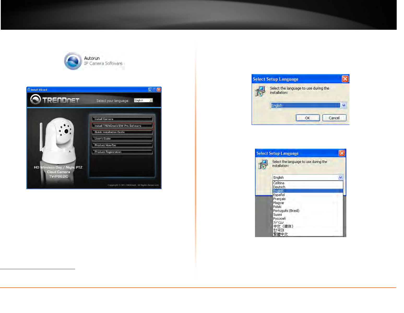The height and width of the screenshot is (313, 404).
Task: Click Install TRENDnetVIEW Pro Software
Action: coord(122,126)
